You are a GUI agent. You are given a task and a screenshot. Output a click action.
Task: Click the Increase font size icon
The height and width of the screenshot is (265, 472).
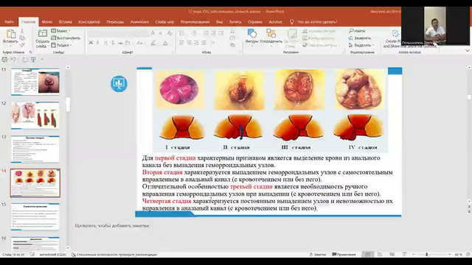coord(153,33)
